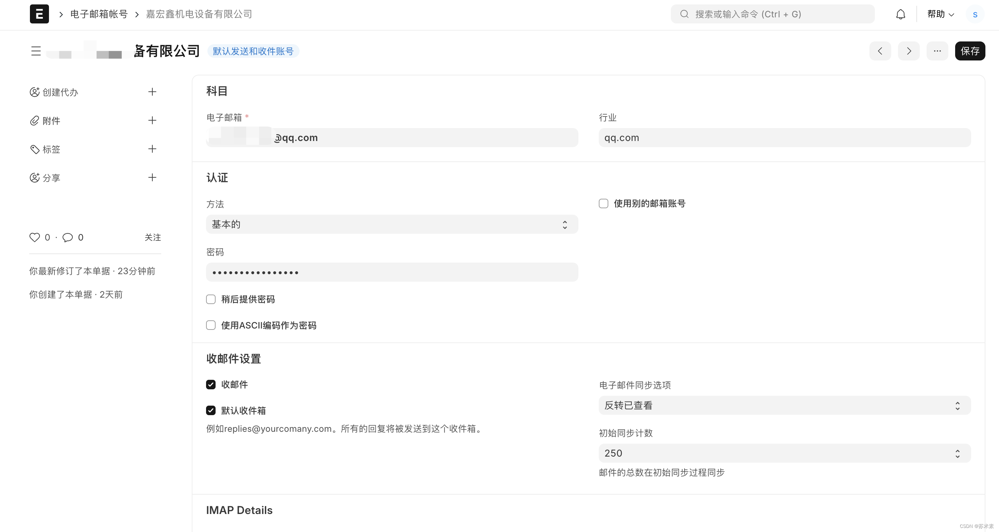999x532 pixels.
Task: Uncheck the 默认收件箱 checkbox
Action: (x=210, y=410)
